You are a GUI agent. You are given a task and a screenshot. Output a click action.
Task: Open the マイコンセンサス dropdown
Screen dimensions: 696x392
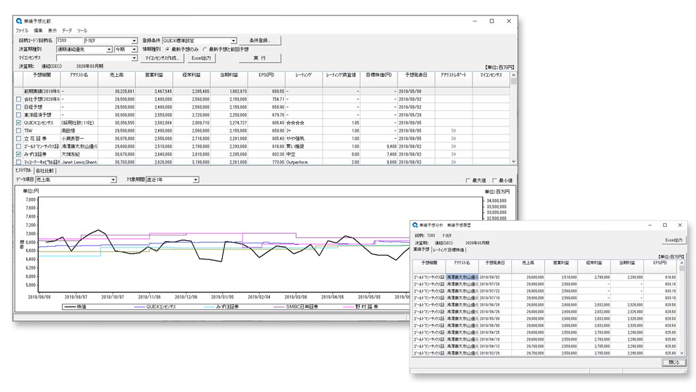[x=134, y=58]
